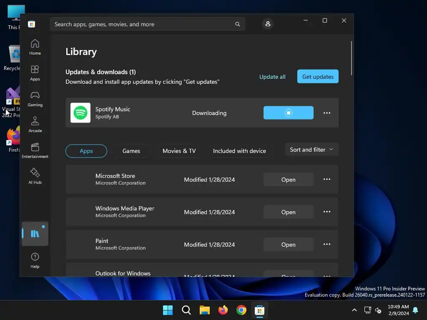Select the This PC desktop icon
Image resolution: width=427 pixels, height=320 pixels.
(15, 17)
